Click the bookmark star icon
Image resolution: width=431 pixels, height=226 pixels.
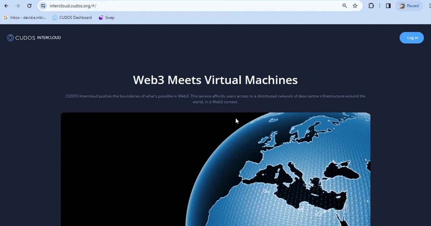click(355, 6)
